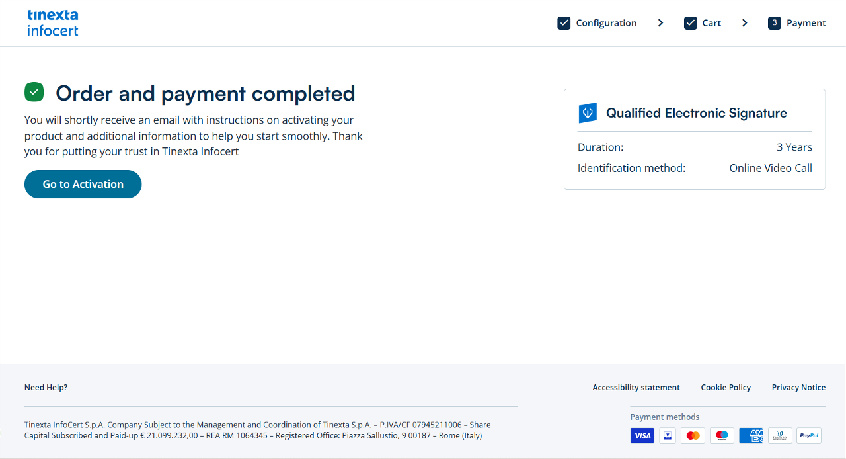This screenshot has width=846, height=459.
Task: Open the Need Help? link
Action: tap(46, 388)
